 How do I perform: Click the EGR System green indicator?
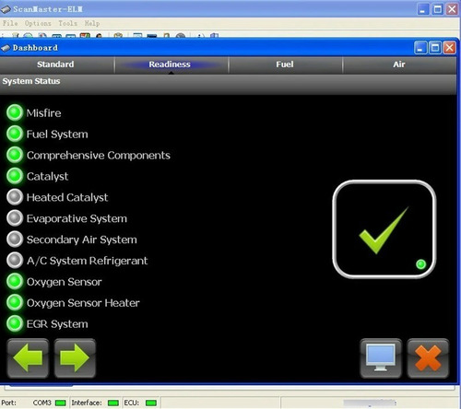click(x=15, y=323)
